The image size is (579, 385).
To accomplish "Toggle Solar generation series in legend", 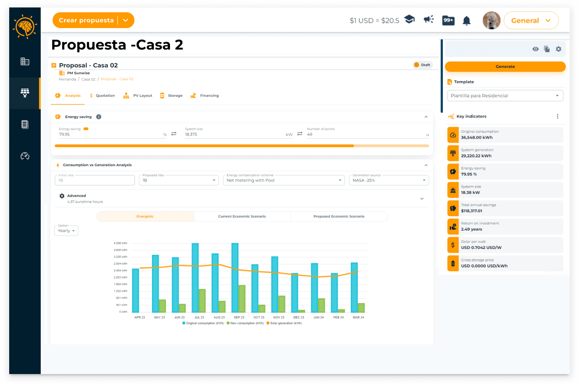I will click(x=285, y=323).
